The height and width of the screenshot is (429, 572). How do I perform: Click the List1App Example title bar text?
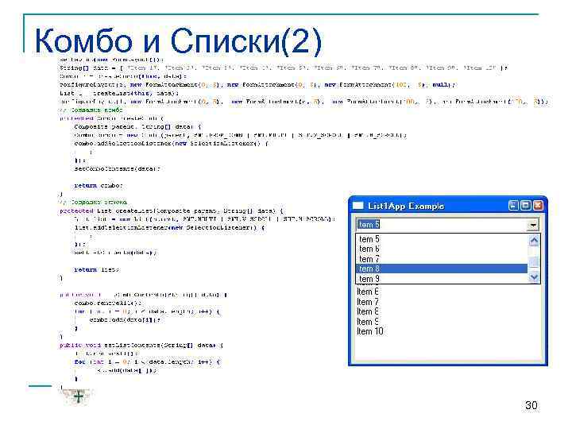[x=406, y=206]
